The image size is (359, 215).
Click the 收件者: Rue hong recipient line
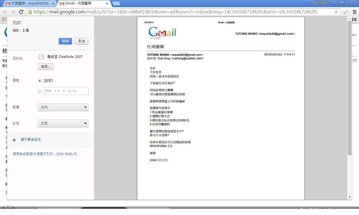tap(175, 59)
